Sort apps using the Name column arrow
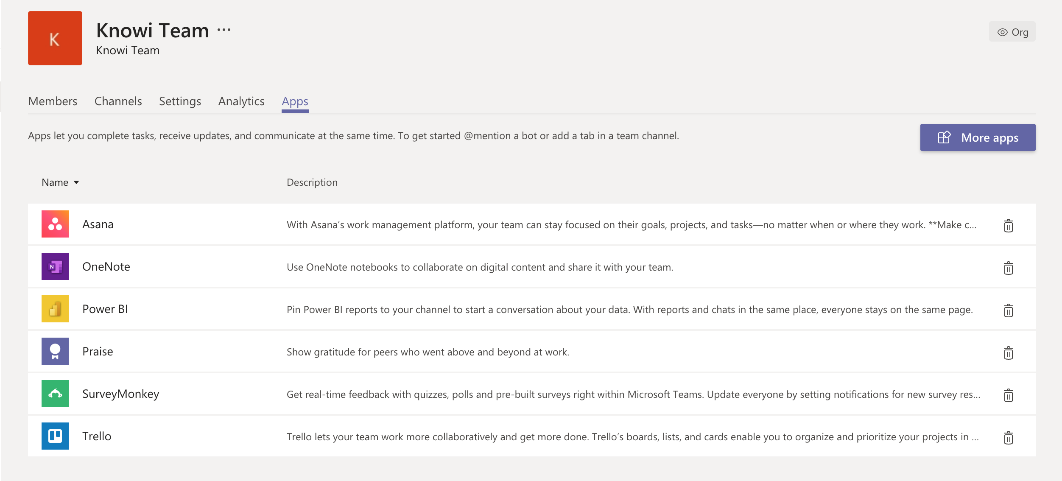 click(76, 182)
